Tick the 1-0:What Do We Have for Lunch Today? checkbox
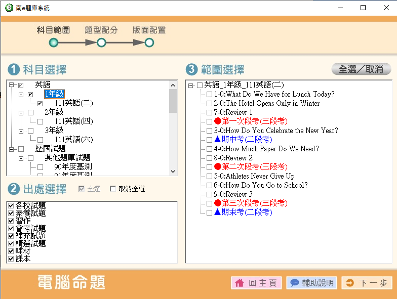Image resolution: width=397 pixels, height=299 pixels. (x=209, y=95)
